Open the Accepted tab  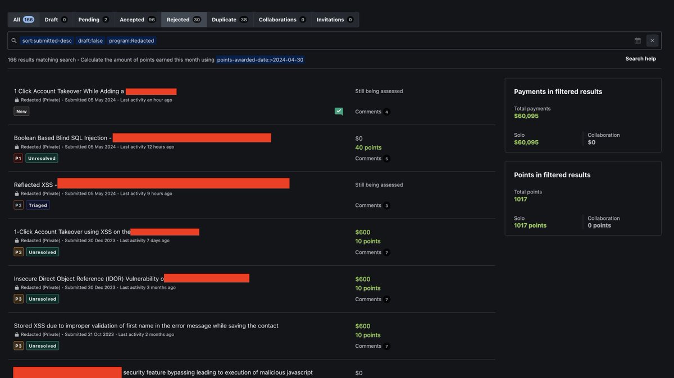click(x=138, y=20)
